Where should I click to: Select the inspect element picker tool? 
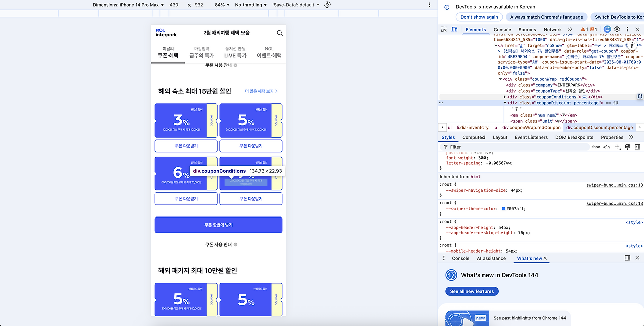tap(444, 29)
